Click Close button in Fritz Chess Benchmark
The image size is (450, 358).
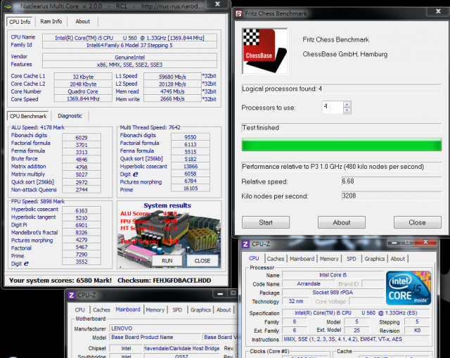pyautogui.click(x=417, y=222)
